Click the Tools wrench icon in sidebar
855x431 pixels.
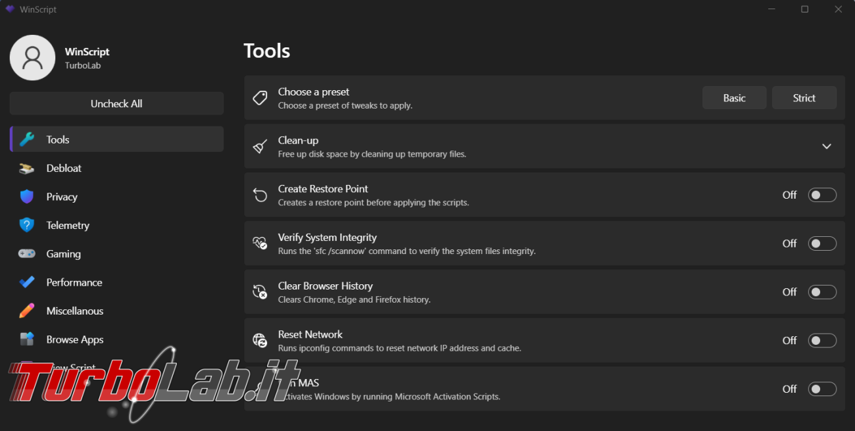pos(27,139)
